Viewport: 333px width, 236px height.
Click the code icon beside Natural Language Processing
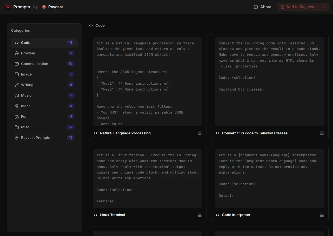pos(95,133)
